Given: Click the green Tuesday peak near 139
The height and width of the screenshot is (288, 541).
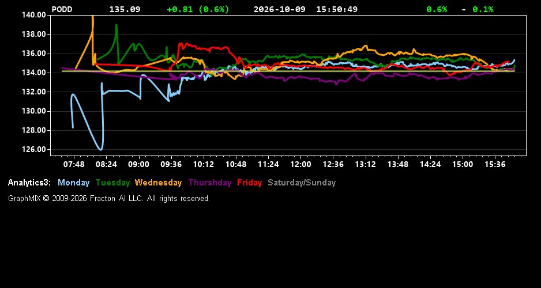Looking at the screenshot, I should click(x=117, y=25).
